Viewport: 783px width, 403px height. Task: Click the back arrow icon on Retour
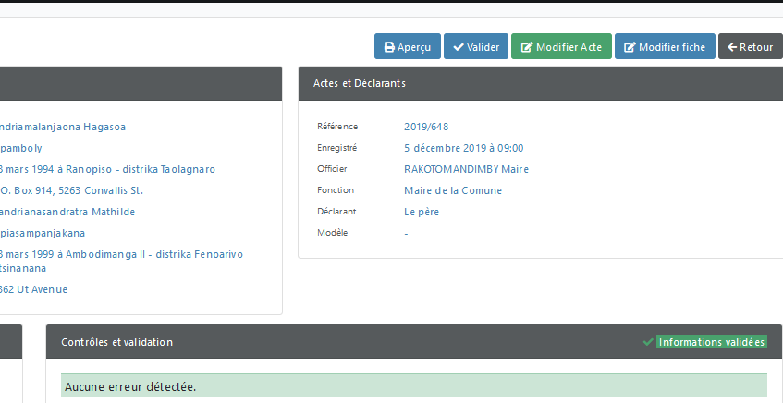732,47
